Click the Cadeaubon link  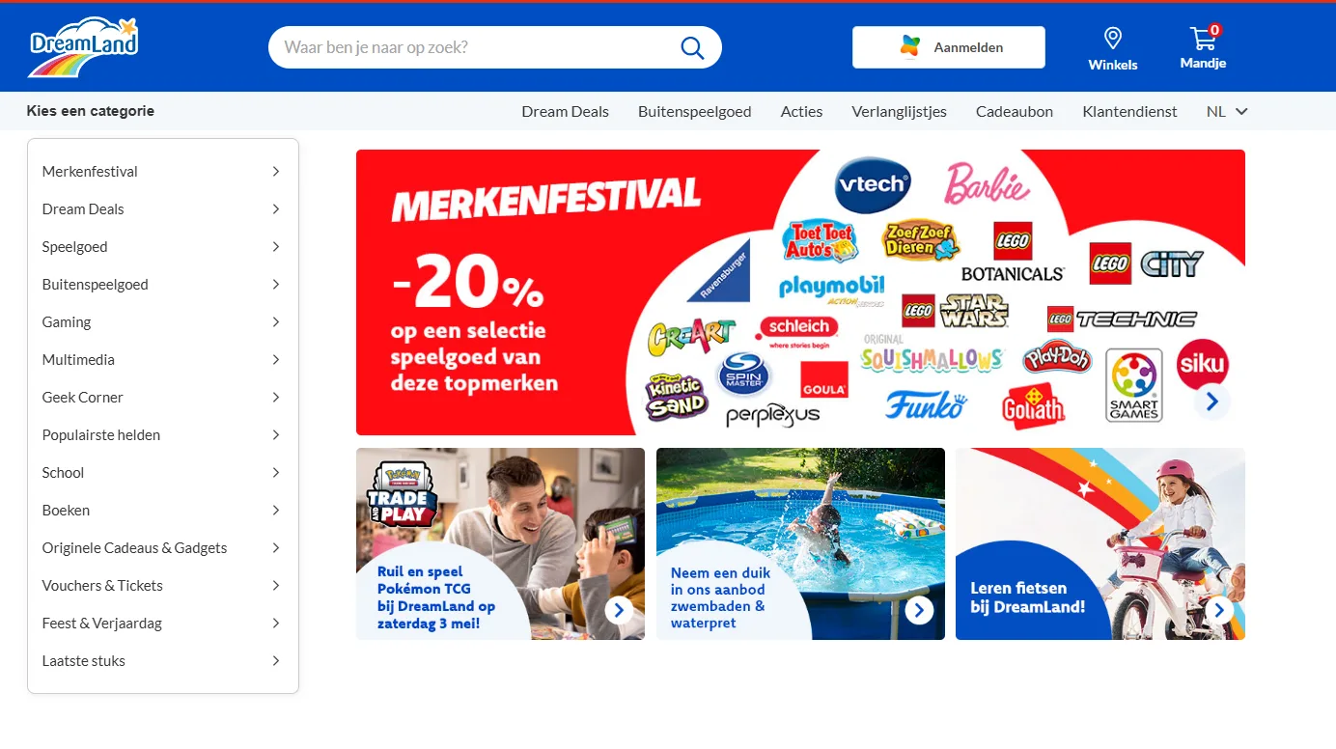coord(1015,111)
